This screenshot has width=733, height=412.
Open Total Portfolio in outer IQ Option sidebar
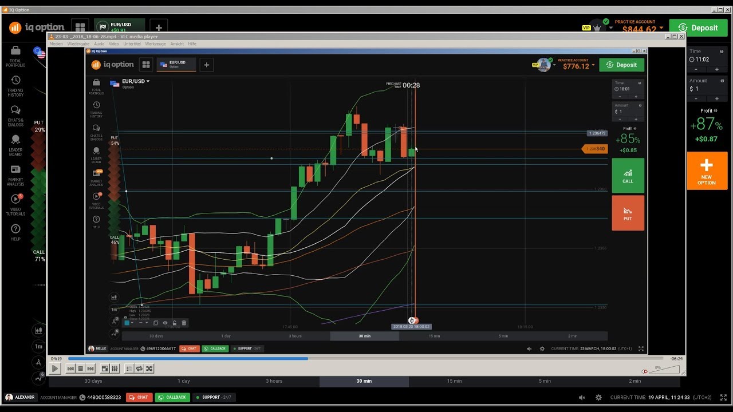click(x=15, y=57)
